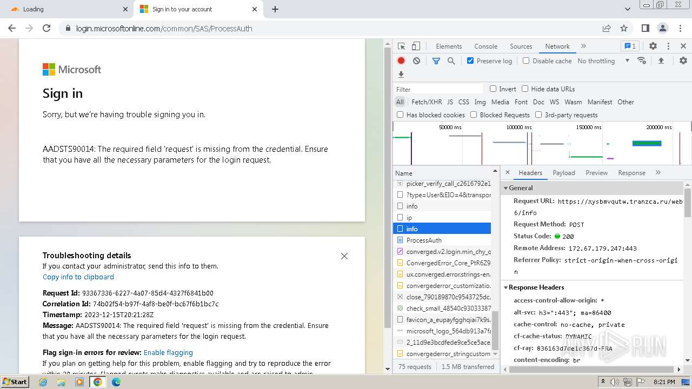Toggle the network filter funnel icon

click(436, 61)
